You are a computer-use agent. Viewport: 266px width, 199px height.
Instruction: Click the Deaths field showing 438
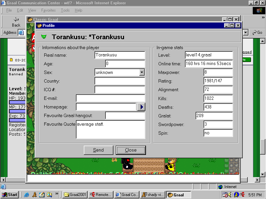[218, 107]
